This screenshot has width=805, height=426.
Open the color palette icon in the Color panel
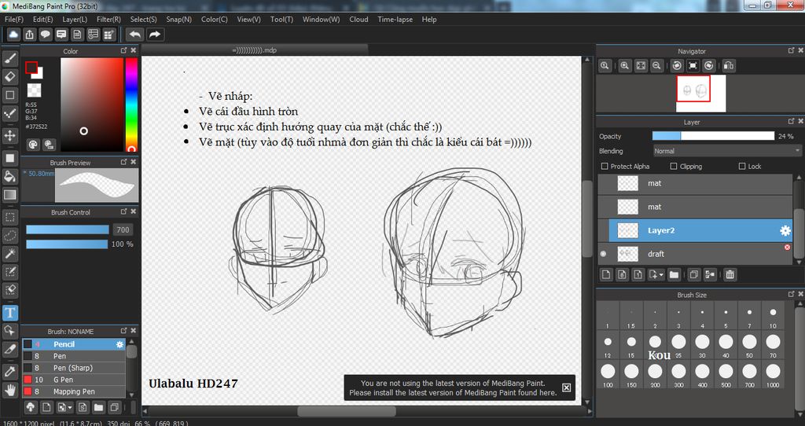coord(33,144)
